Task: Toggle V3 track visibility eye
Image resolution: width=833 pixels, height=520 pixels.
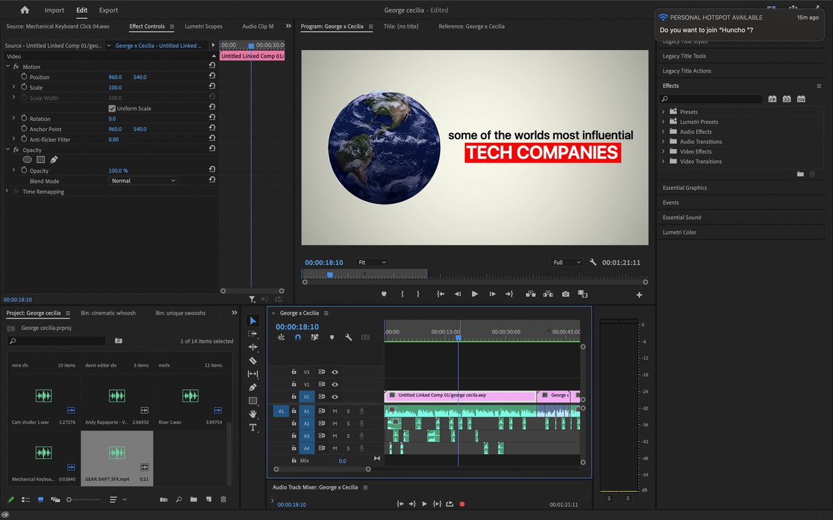Action: click(335, 372)
